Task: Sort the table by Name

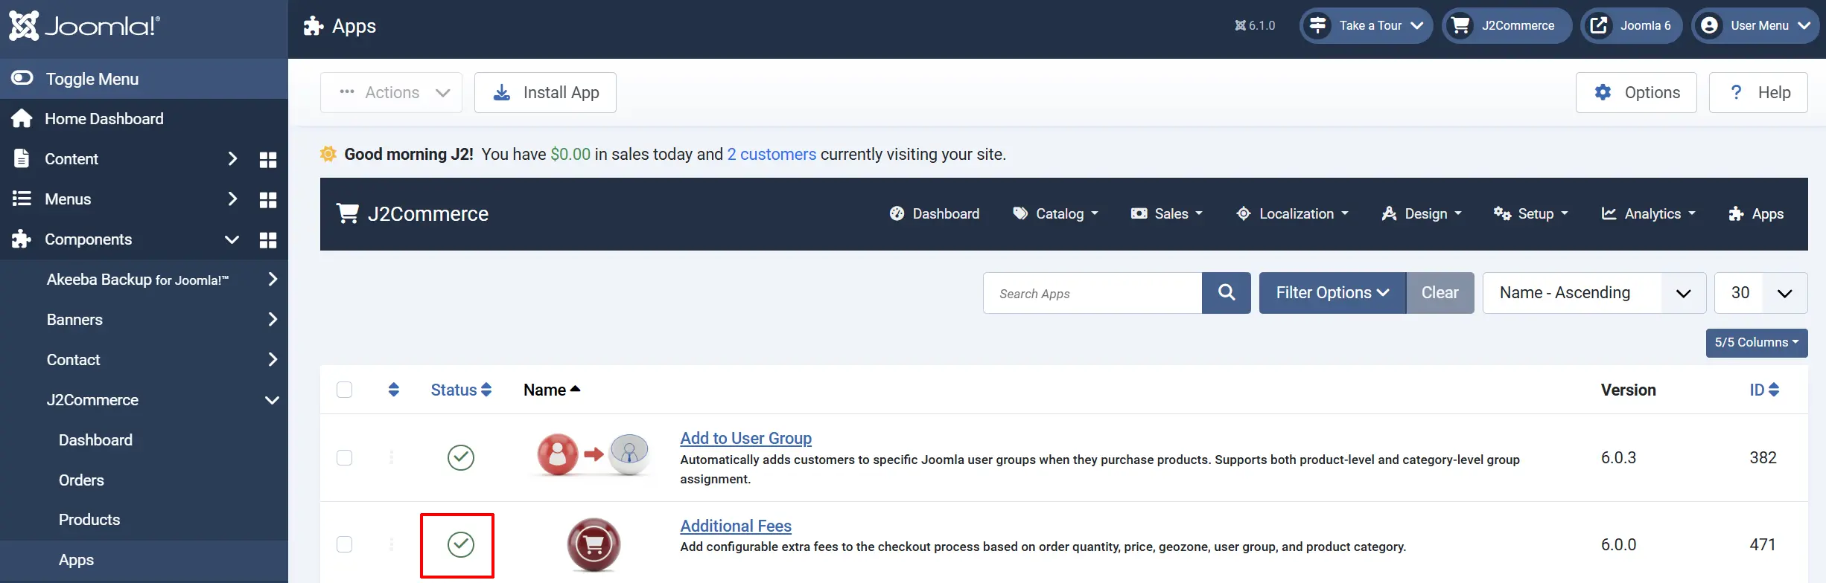Action: [552, 390]
